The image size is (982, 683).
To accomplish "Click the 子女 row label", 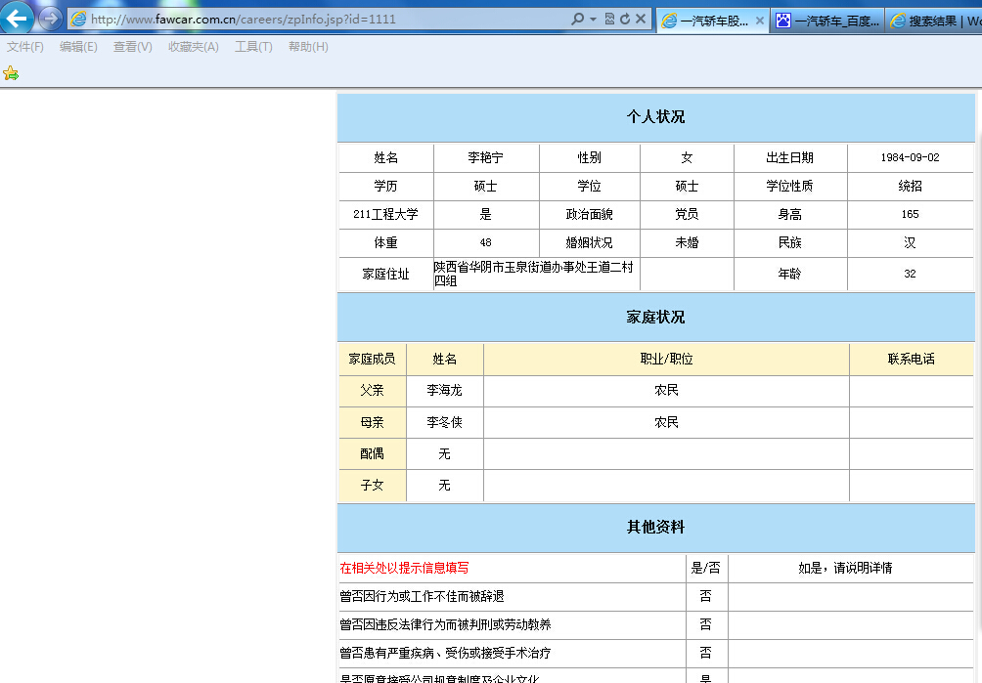I will click(372, 486).
